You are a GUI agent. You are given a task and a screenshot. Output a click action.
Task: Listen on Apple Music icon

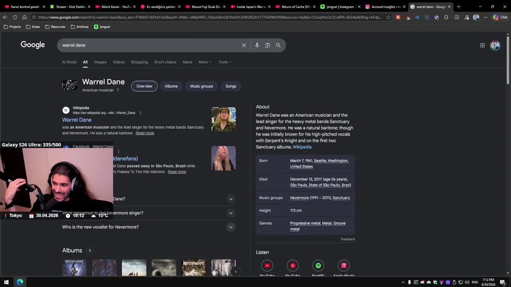pyautogui.click(x=344, y=265)
